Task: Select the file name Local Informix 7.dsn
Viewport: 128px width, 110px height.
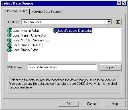Action: click(26, 31)
